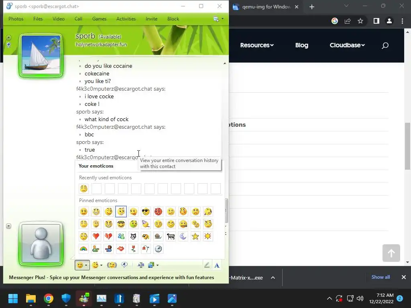Click the Messenger Plus! banner text
411x308 pixels.
coord(112,278)
